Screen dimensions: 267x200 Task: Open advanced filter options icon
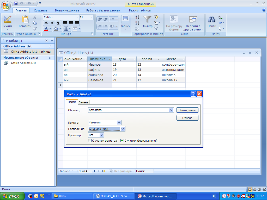point(157,23)
